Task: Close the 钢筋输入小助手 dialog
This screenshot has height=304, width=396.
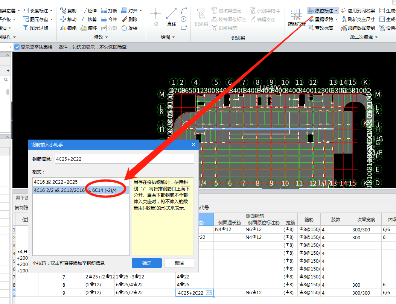Action: pyautogui.click(x=193, y=145)
